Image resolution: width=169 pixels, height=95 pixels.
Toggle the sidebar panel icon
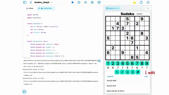[x=25, y=2]
